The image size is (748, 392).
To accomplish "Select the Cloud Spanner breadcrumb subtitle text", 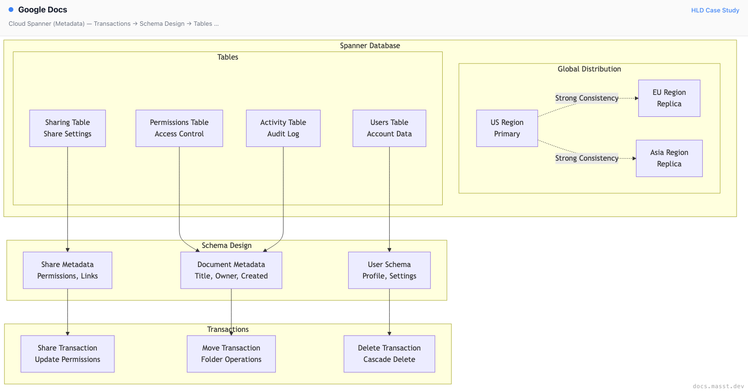I will pos(114,23).
